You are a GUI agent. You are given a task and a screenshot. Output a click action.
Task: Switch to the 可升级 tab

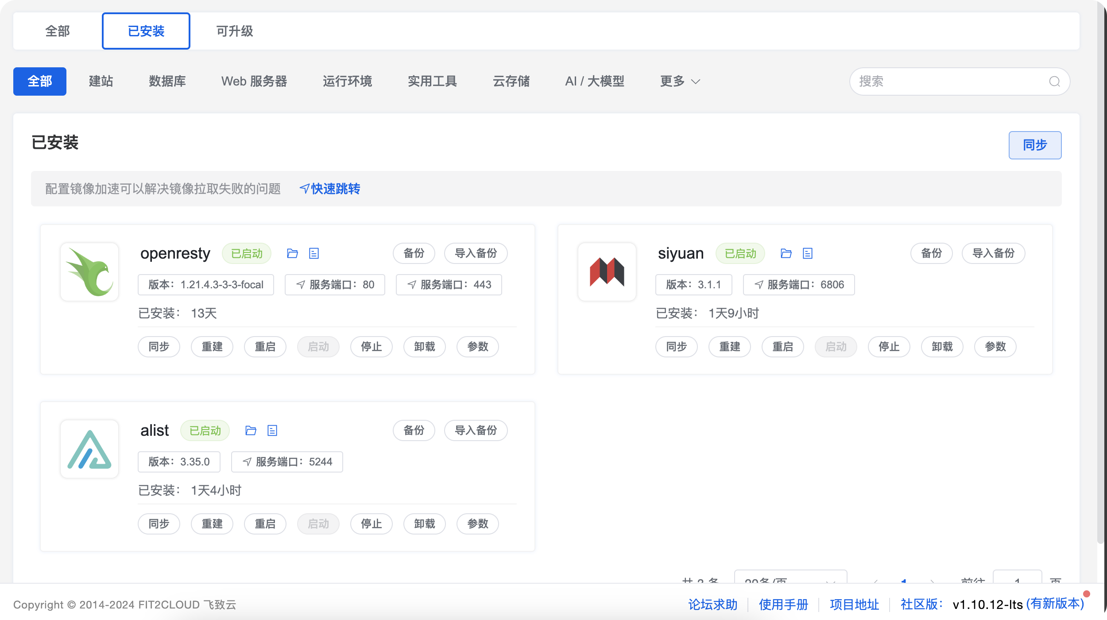point(234,31)
